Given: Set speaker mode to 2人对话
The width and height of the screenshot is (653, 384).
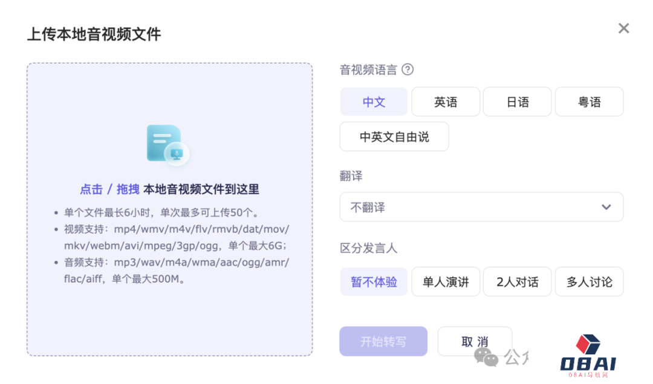Looking at the screenshot, I should coord(517,282).
